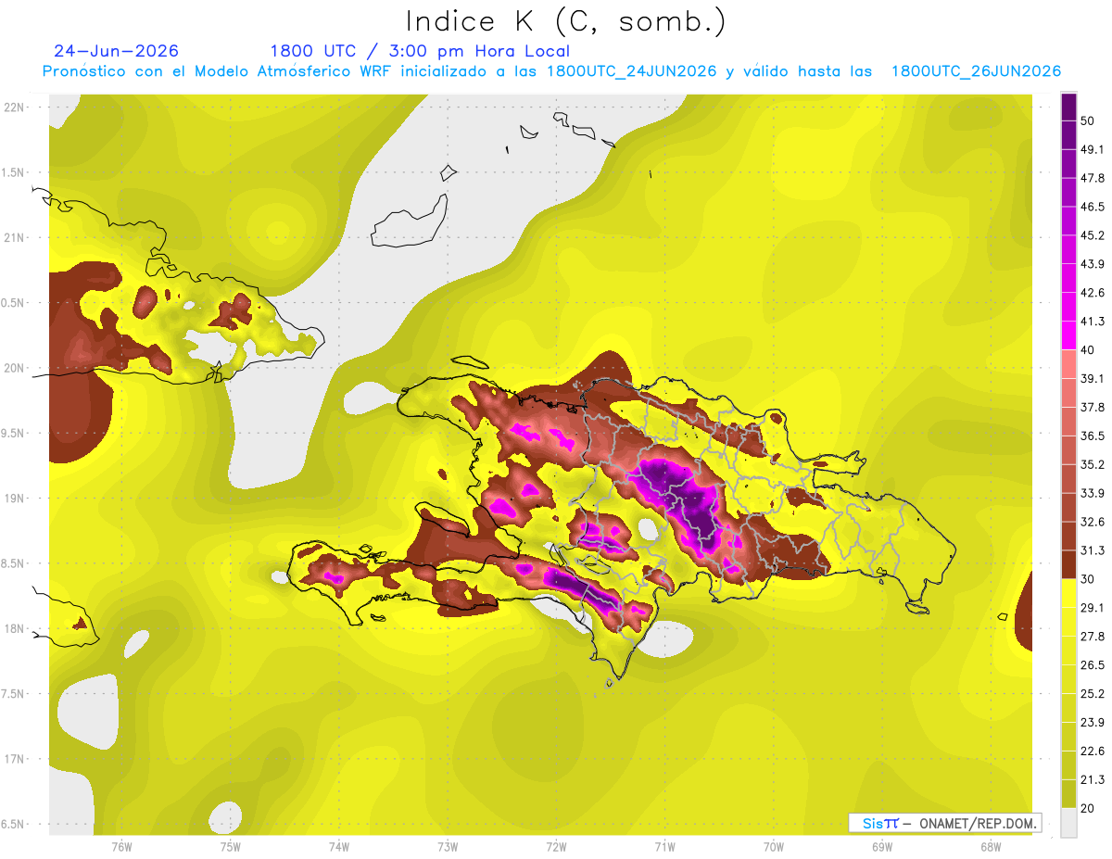Click the "40" value on the color scale
This screenshot has width=1112, height=859.
[x=1088, y=350]
